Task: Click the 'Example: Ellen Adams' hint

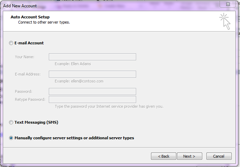Action: [73, 64]
